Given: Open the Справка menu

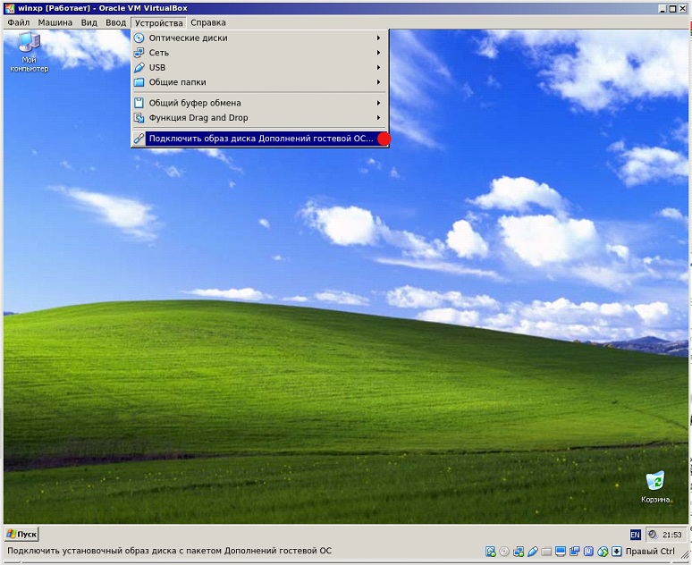Looking at the screenshot, I should [207, 22].
